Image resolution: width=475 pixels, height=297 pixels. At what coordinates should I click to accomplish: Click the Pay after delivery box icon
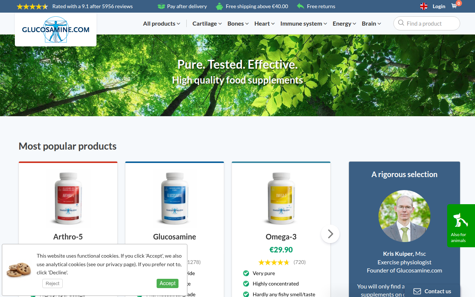coord(161,6)
